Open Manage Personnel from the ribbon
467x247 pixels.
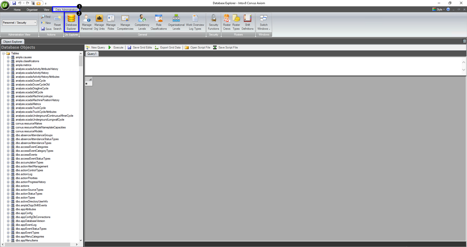pos(87,22)
